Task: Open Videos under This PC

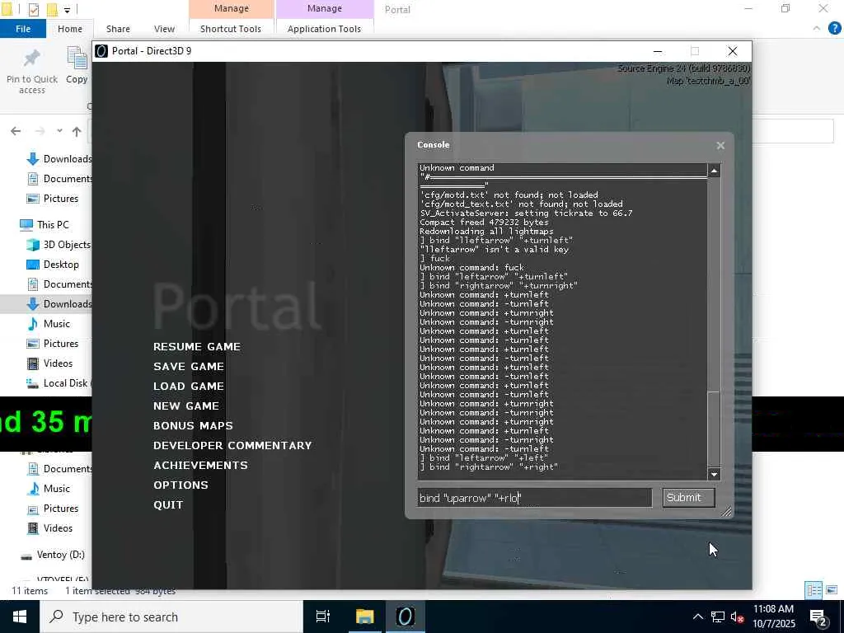Action: [49, 363]
